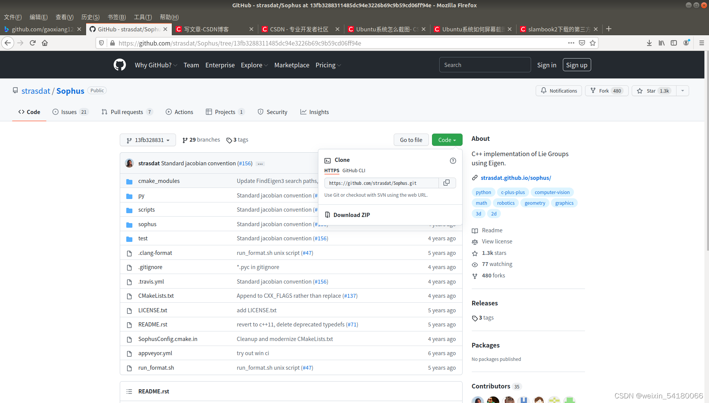Click the Firefox back arrow button

tap(8, 43)
